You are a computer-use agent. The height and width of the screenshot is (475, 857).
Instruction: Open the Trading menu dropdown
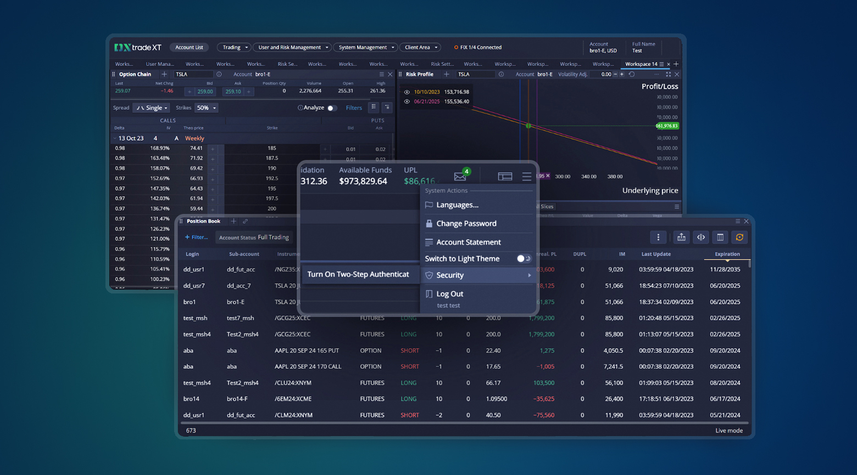(x=233, y=47)
